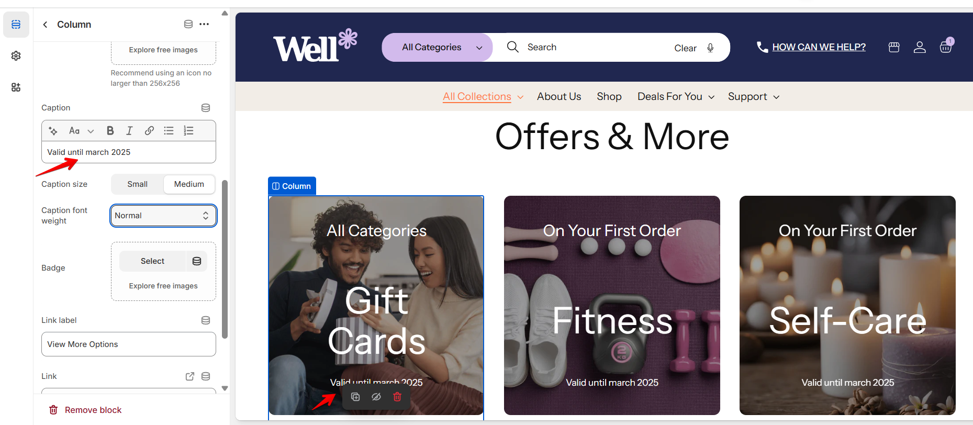Screen dimensions: 973x425
Task: Open Caption font weight Normal dropdown
Action: [163, 216]
